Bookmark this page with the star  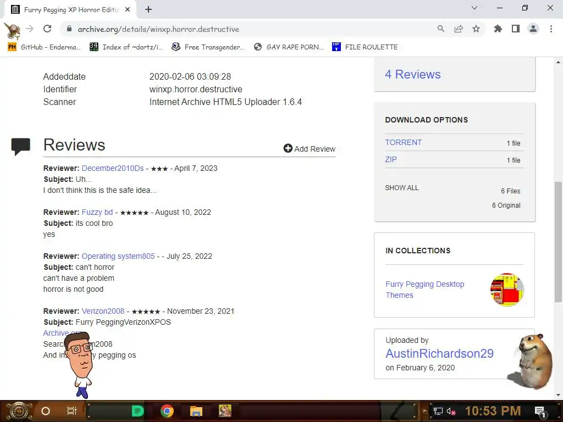[x=476, y=29]
